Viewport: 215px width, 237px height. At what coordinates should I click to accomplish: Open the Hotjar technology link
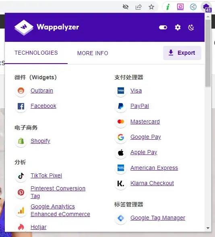(38, 227)
